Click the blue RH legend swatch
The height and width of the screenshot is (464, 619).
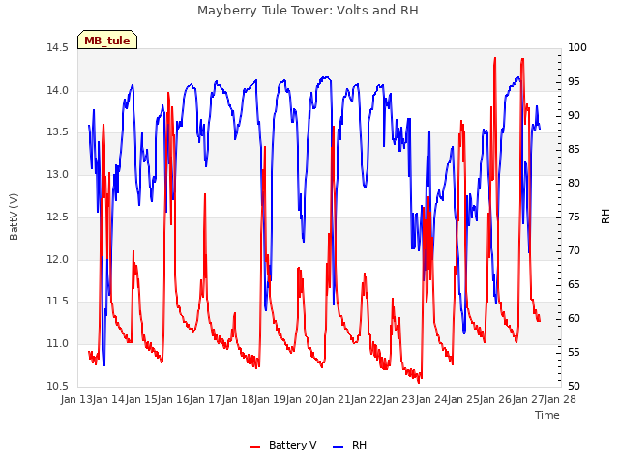[x=339, y=447]
